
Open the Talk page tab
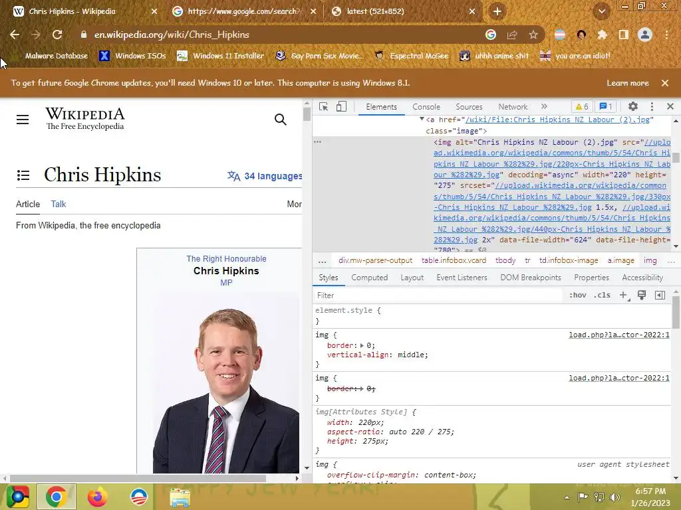(x=59, y=205)
